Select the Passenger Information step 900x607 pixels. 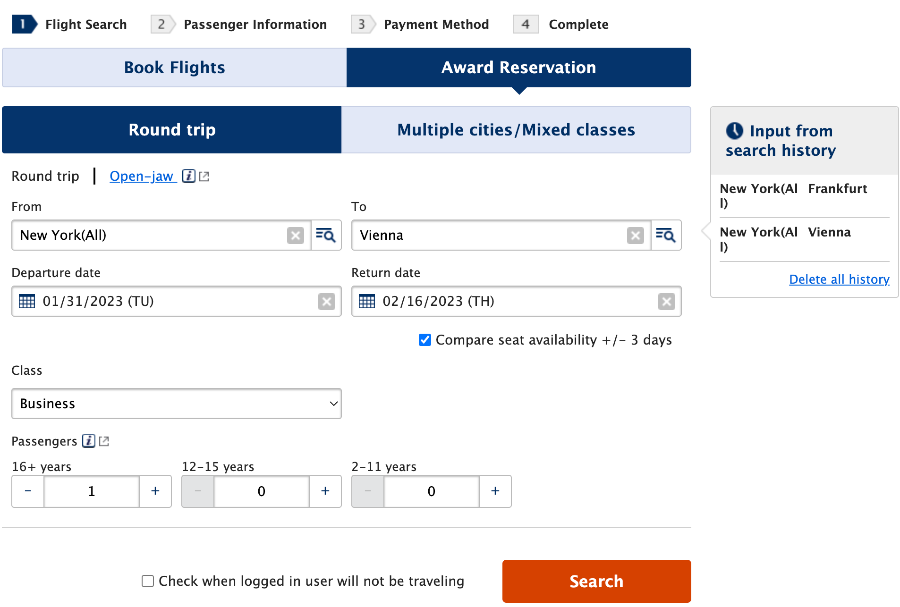(255, 24)
